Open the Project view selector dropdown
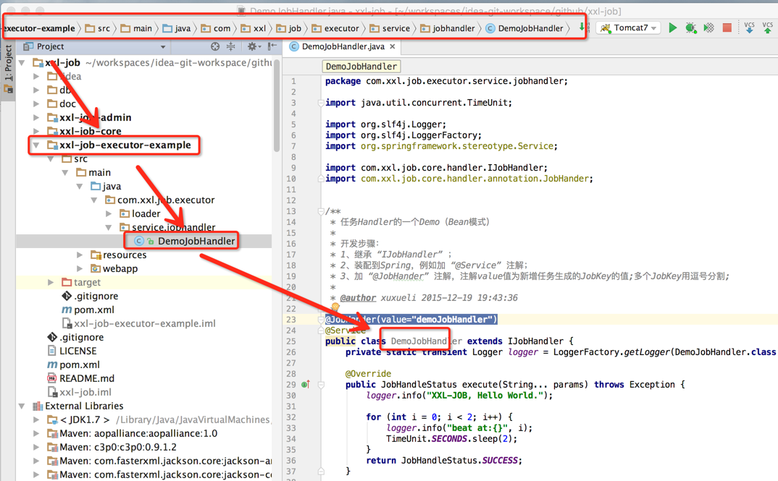This screenshot has width=778, height=481. [162, 46]
